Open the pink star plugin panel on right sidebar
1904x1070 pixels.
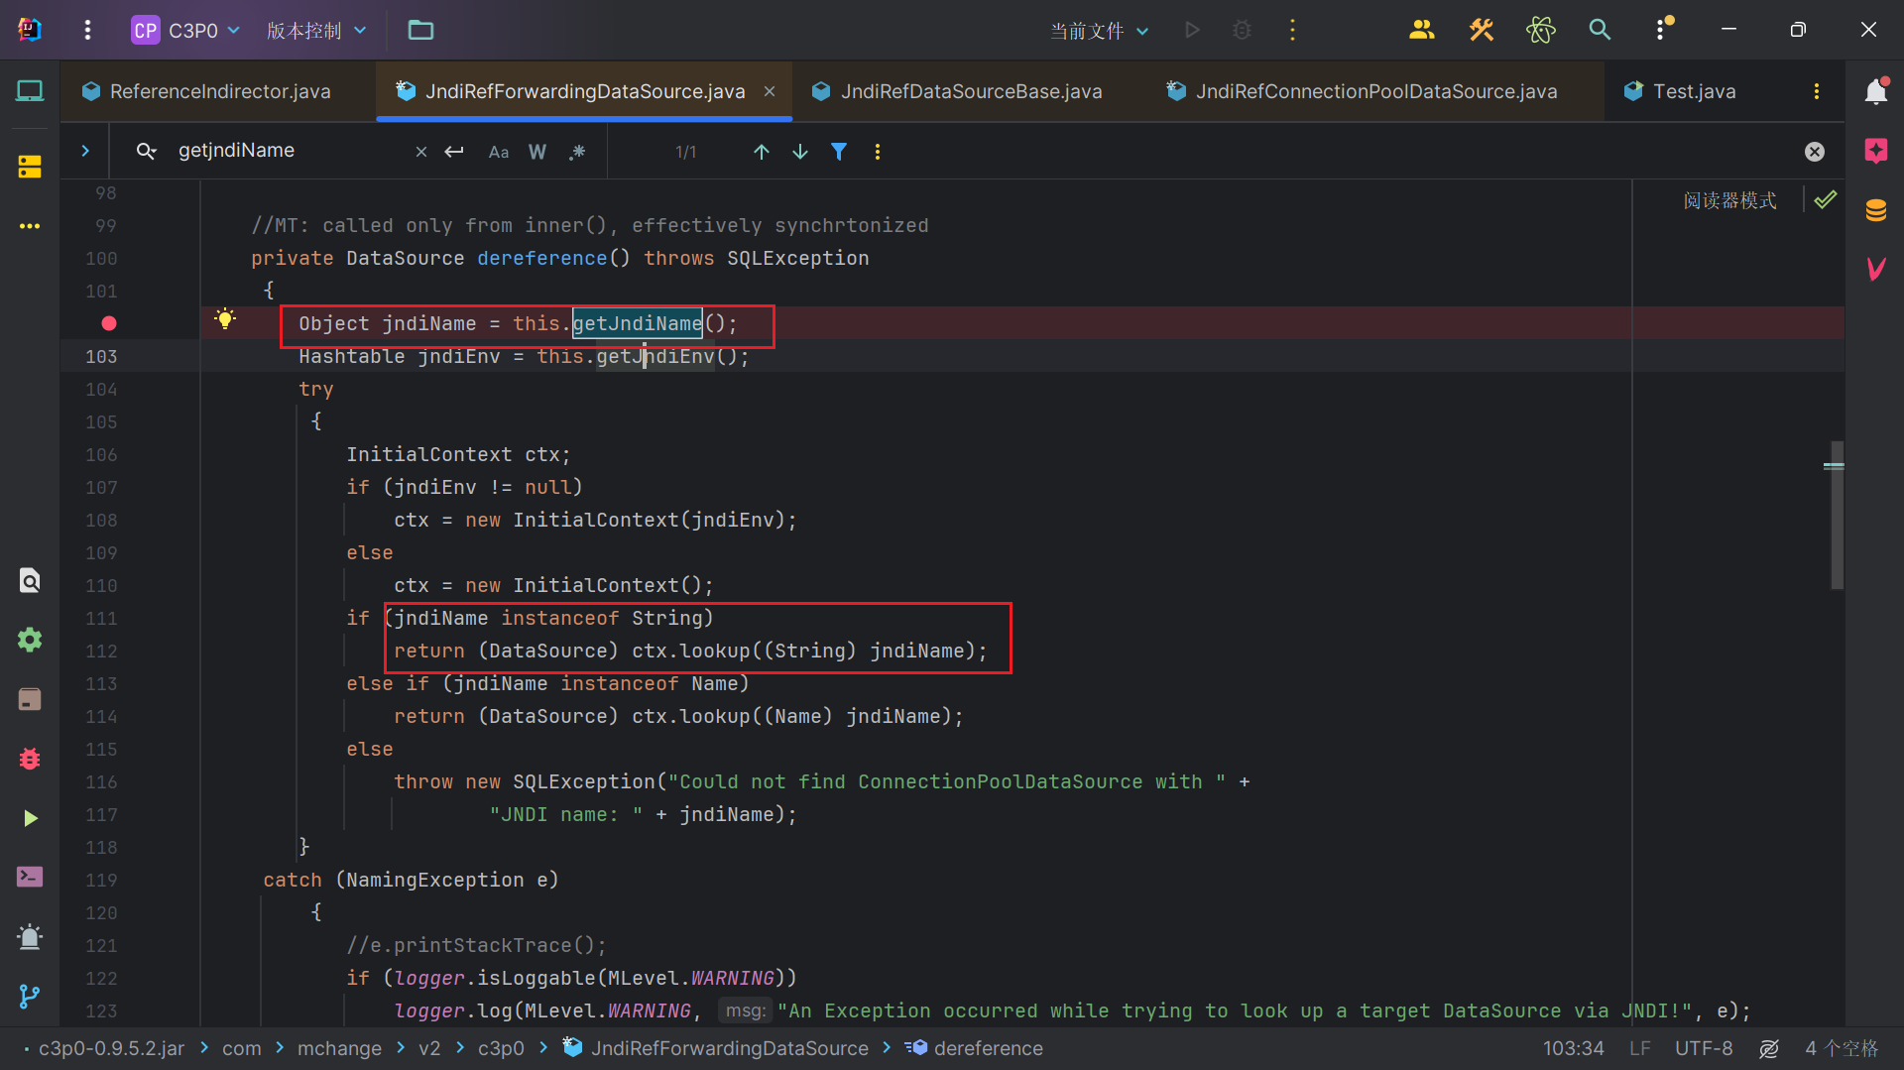click(1875, 151)
